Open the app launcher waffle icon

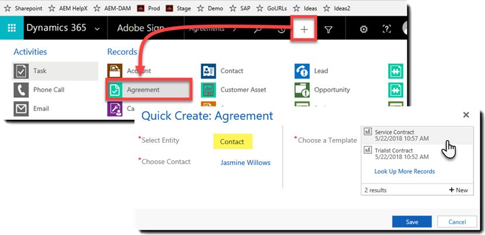click(12, 28)
